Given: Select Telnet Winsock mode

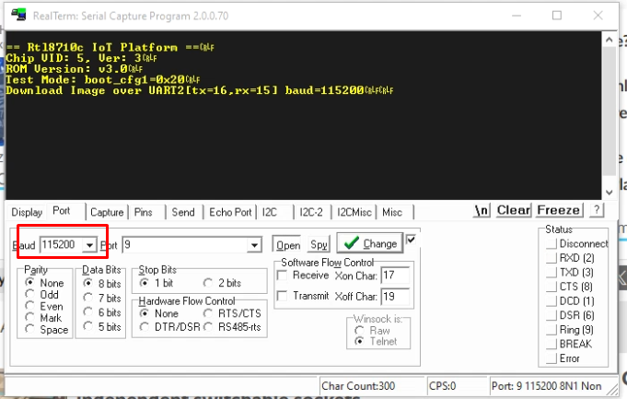Looking at the screenshot, I should pyautogui.click(x=376, y=341).
